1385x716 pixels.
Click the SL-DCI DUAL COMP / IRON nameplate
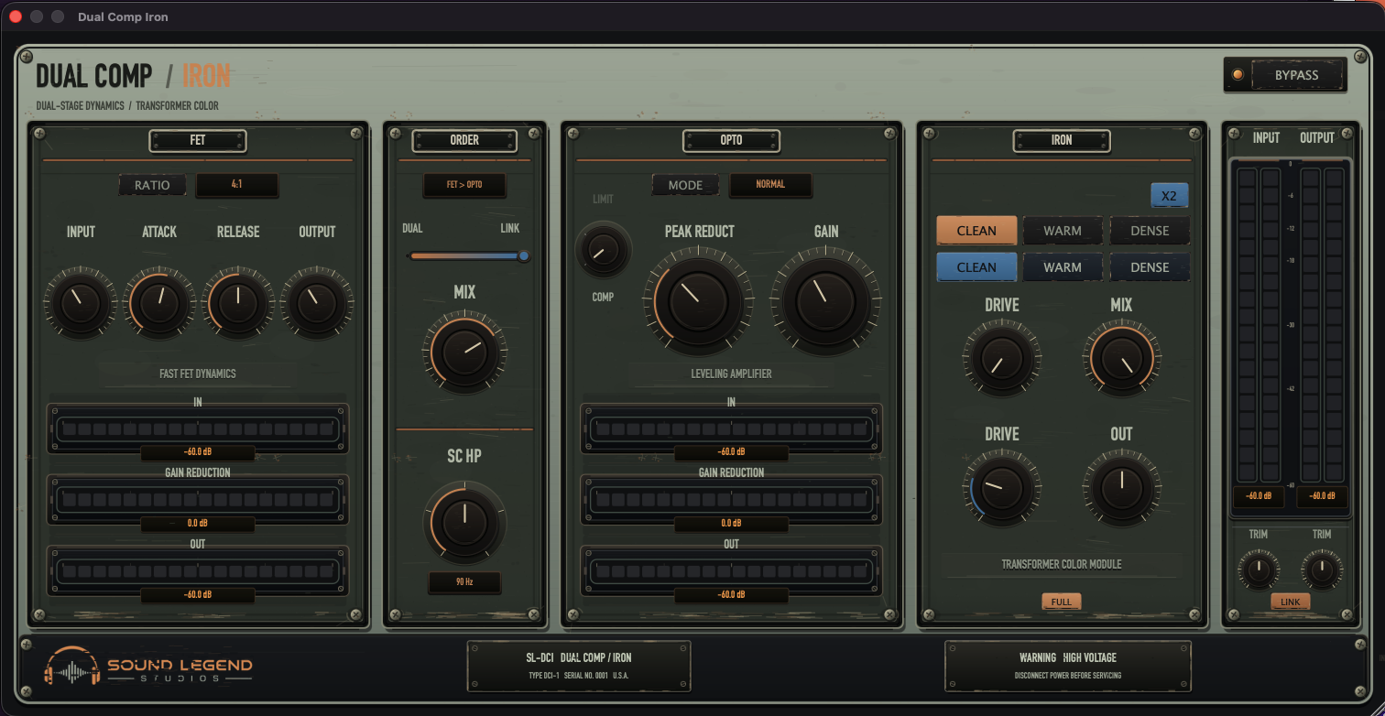(x=579, y=666)
